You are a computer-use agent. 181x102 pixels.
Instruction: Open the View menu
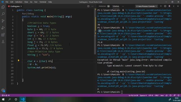pos(26,2)
